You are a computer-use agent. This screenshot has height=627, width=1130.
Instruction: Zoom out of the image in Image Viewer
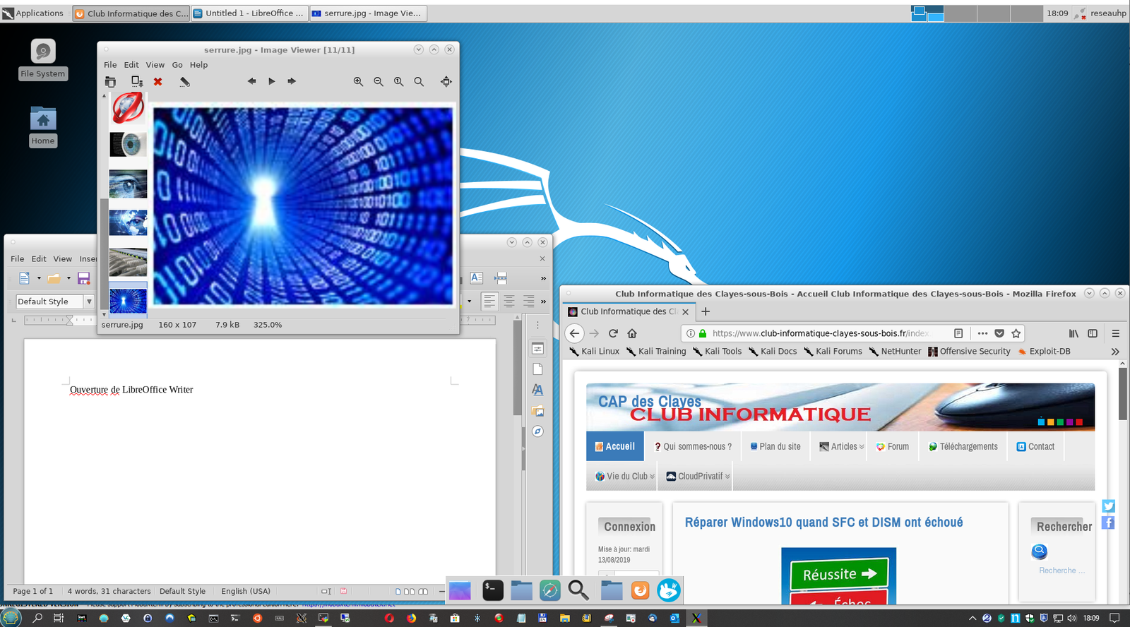(379, 82)
